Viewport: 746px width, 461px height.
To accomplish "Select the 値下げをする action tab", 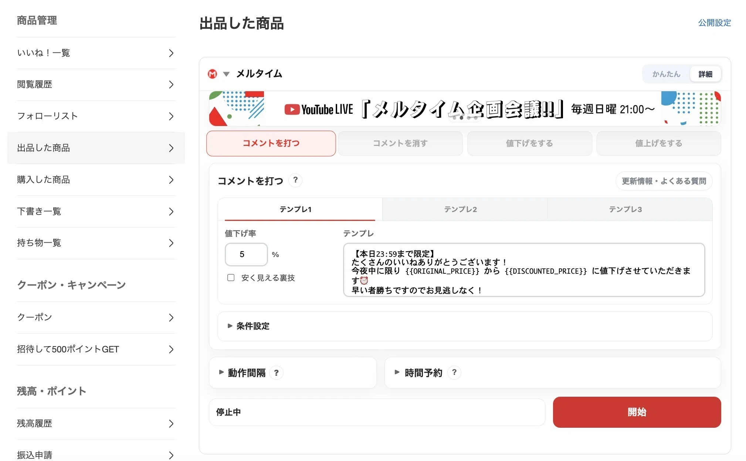I will 529,143.
